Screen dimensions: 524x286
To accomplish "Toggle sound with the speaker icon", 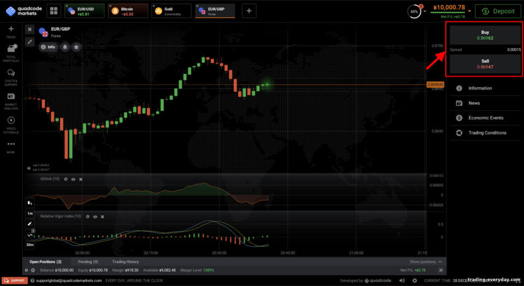I will [402, 281].
